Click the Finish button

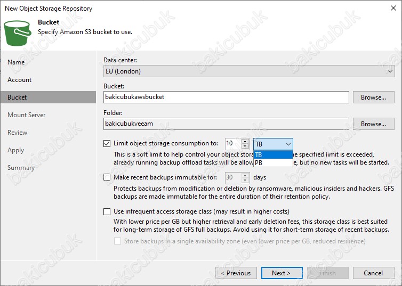(x=328, y=273)
